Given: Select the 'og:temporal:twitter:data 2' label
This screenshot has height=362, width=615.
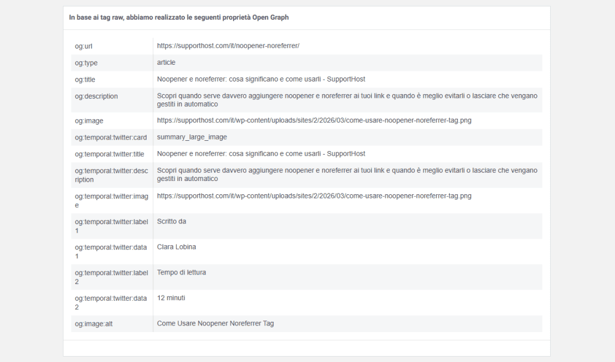Looking at the screenshot, I should tap(111, 303).
